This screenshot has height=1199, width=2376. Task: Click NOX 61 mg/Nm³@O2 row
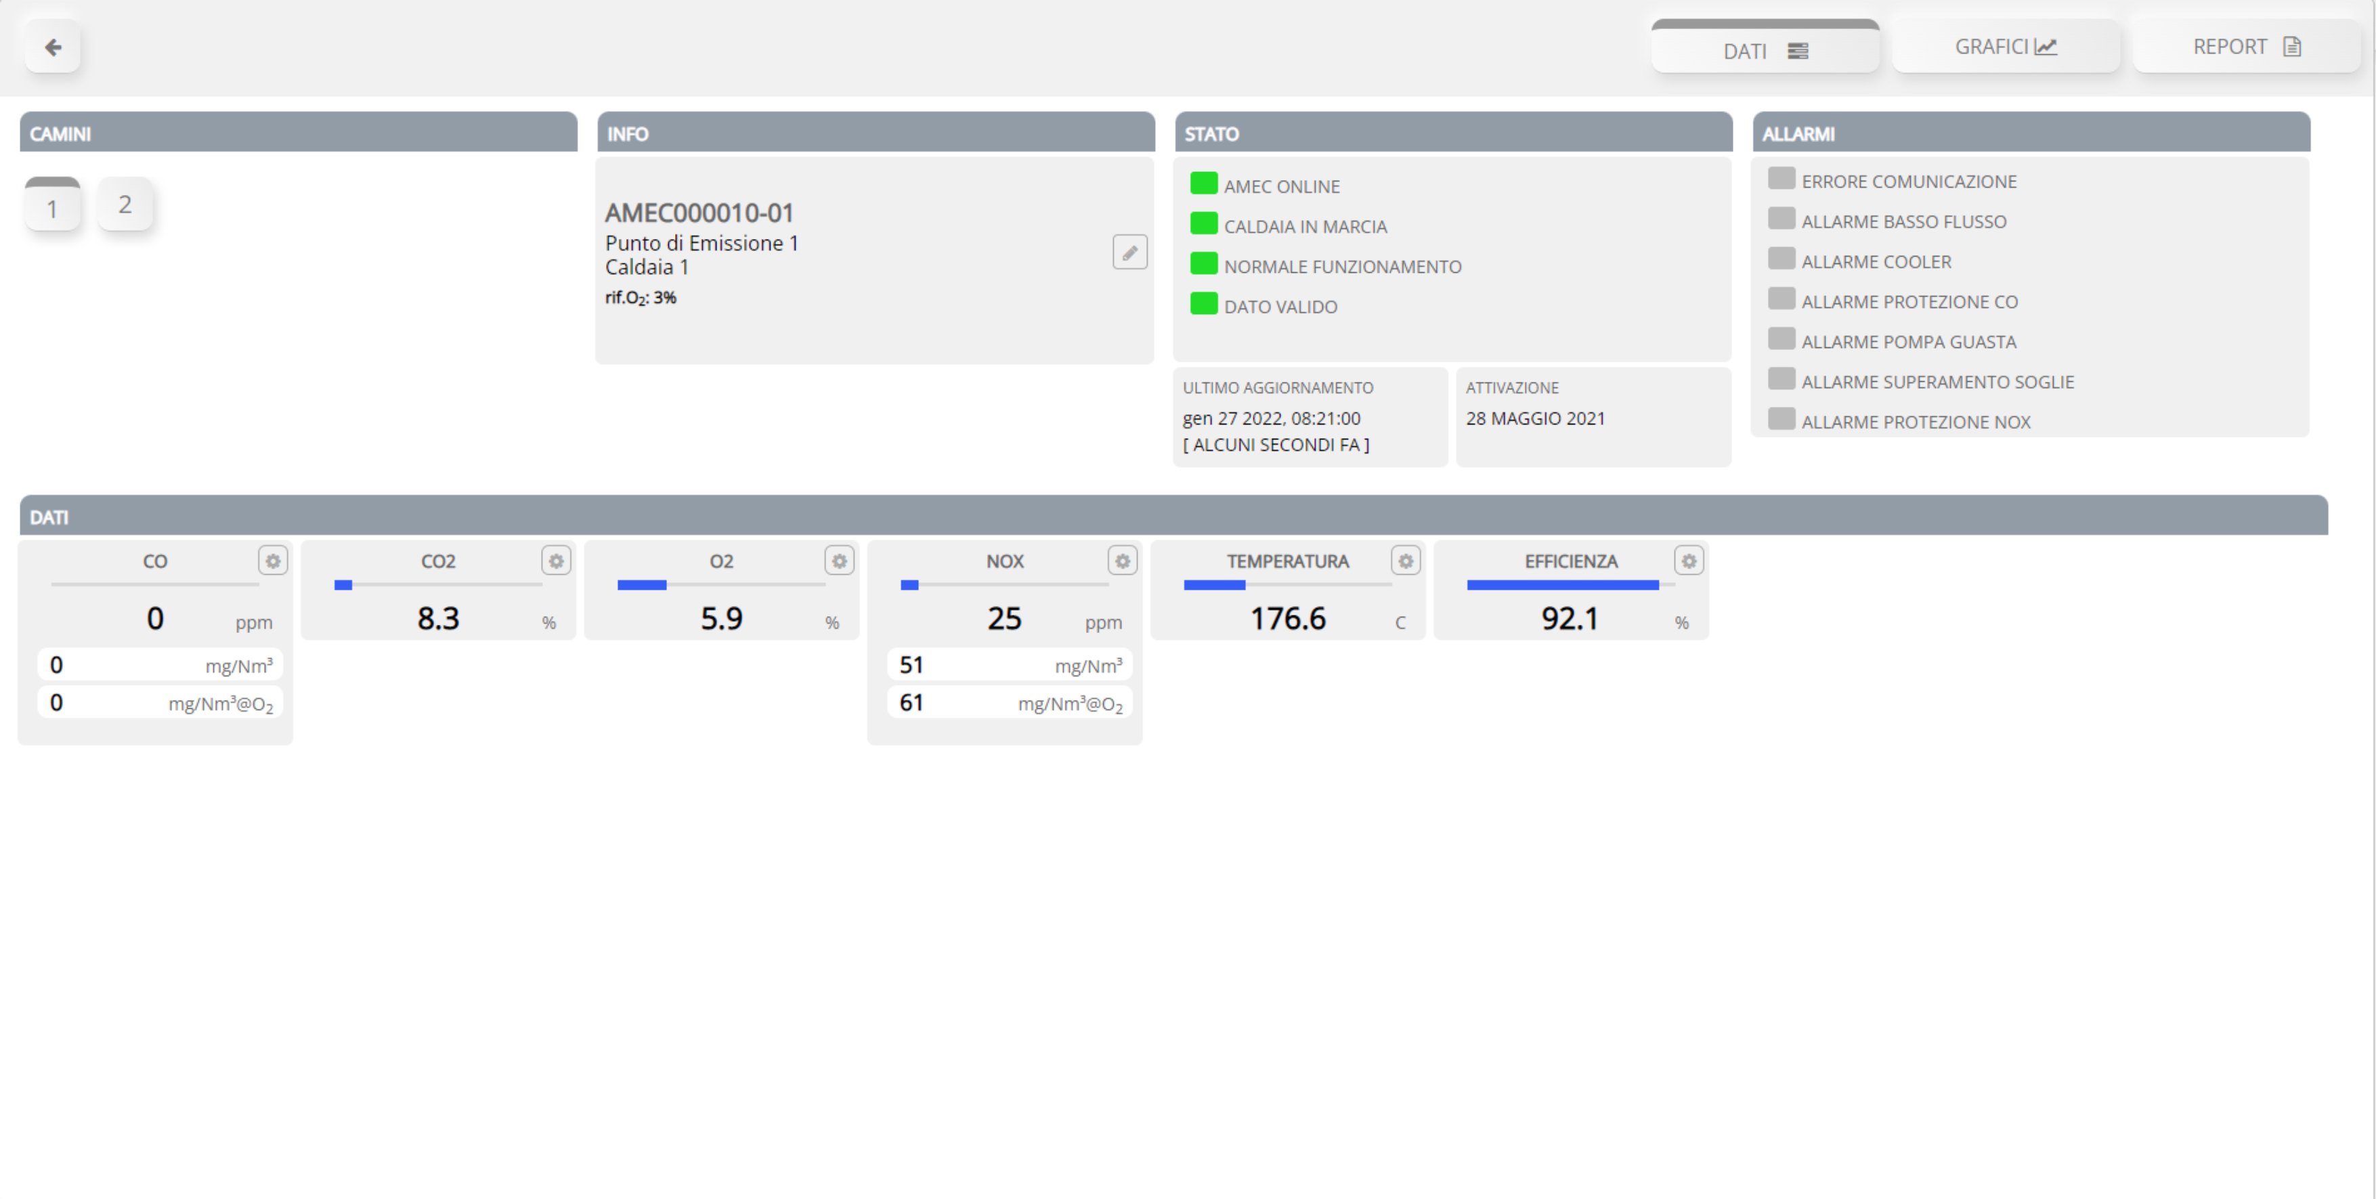click(x=1010, y=703)
